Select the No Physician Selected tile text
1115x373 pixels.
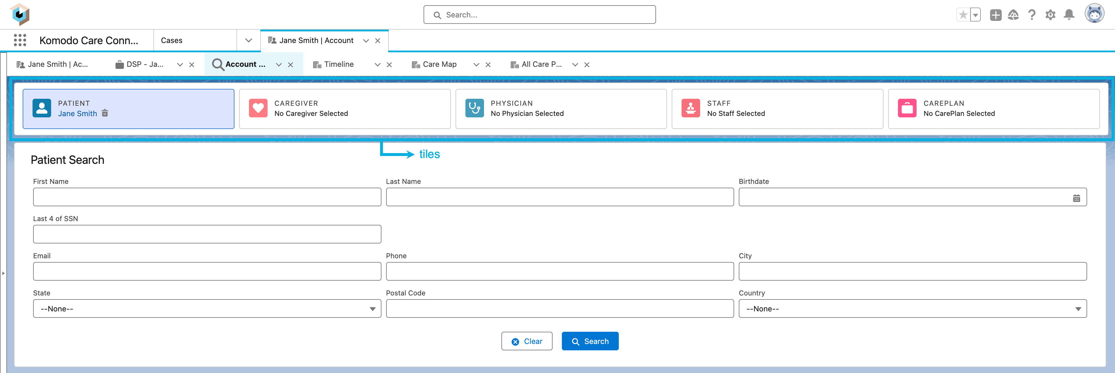point(527,113)
